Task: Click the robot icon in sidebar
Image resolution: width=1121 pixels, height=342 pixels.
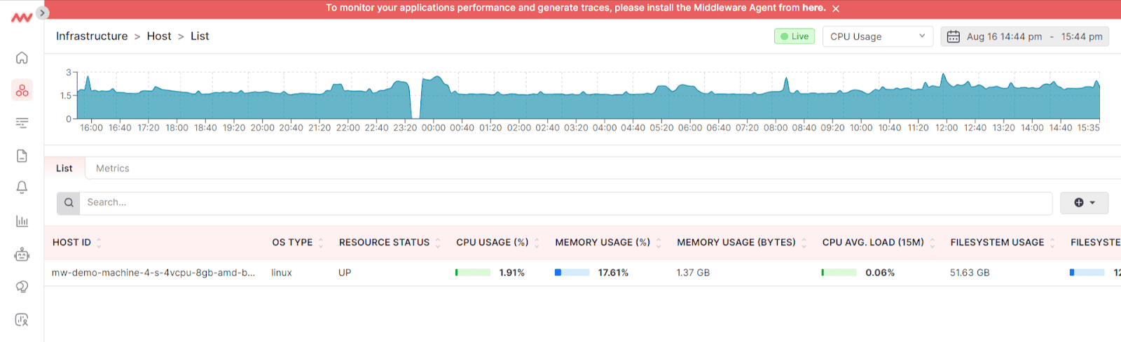Action: point(22,255)
